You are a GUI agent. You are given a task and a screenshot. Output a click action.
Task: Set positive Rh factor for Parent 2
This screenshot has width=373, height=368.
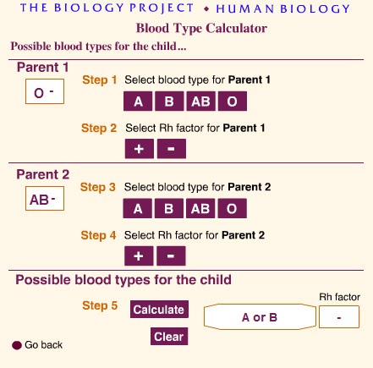pyautogui.click(x=139, y=255)
